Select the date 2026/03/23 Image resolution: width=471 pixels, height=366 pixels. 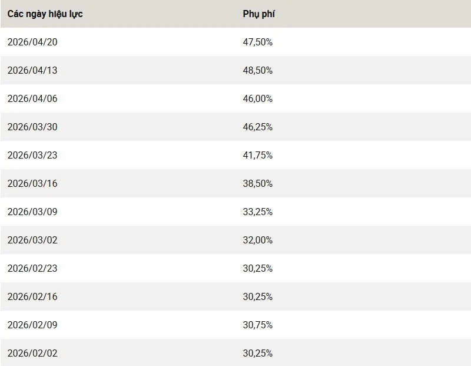(x=32, y=155)
